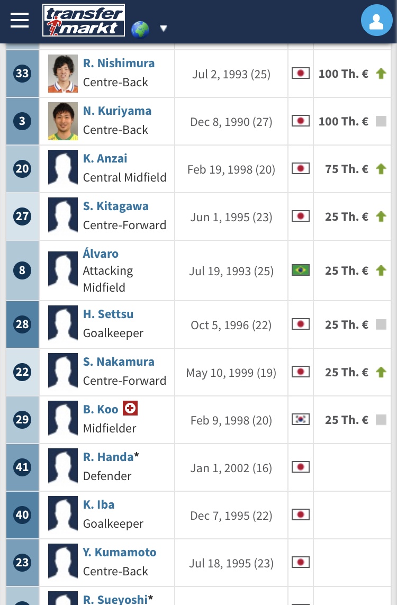Click green up arrow next to R. Nishimura's value
This screenshot has width=397, height=605.
[x=381, y=74]
